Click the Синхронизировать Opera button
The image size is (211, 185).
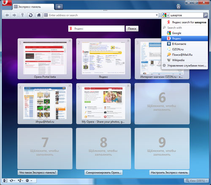[x=103, y=172]
